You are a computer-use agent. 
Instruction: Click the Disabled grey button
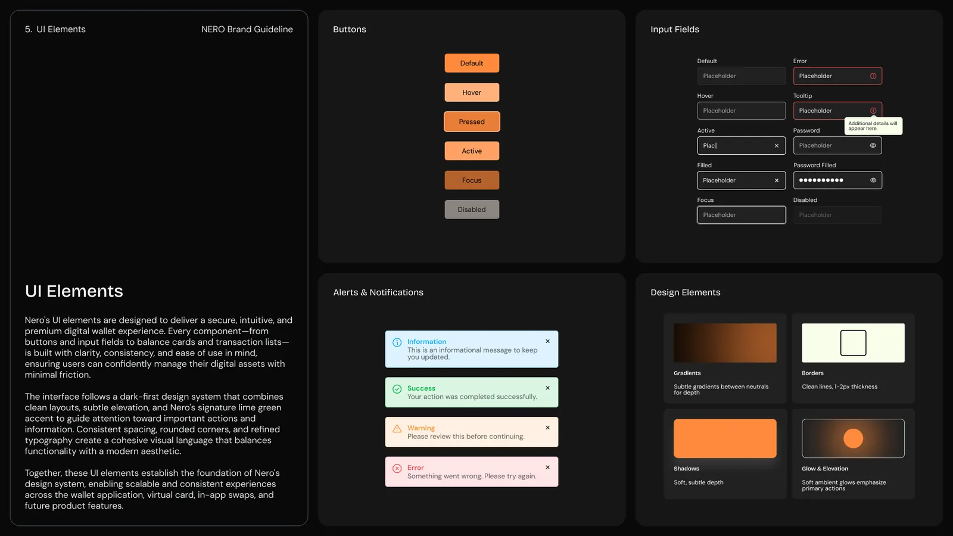pos(472,210)
